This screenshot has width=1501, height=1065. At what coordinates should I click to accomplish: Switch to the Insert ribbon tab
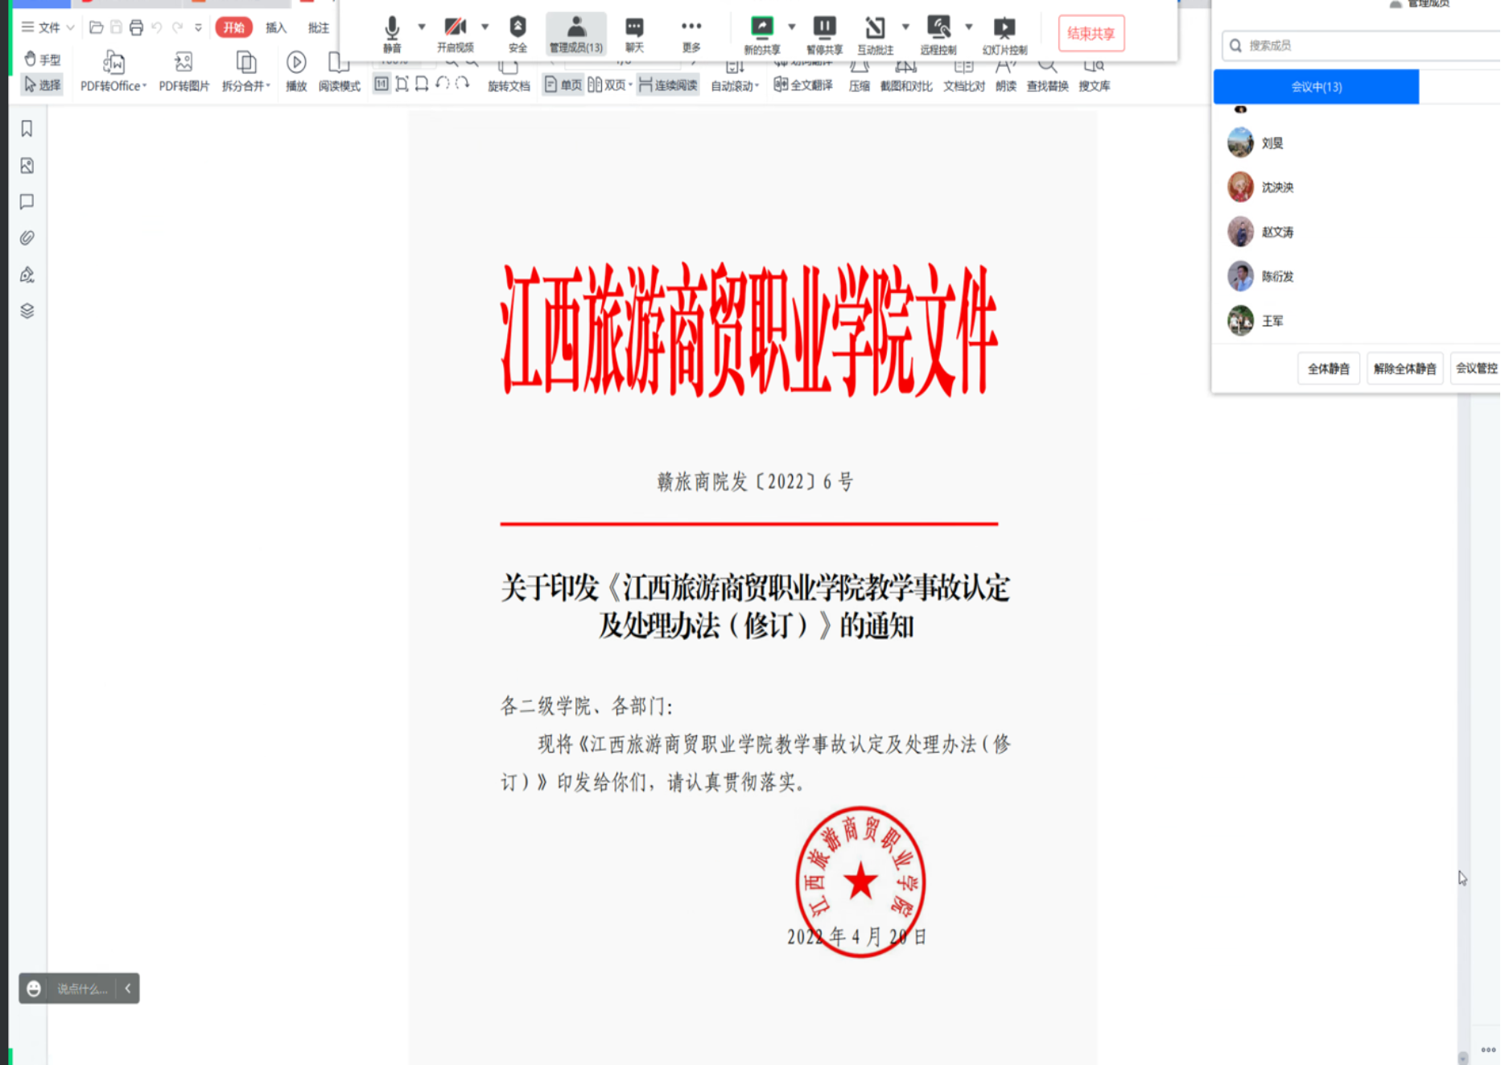pyautogui.click(x=276, y=27)
